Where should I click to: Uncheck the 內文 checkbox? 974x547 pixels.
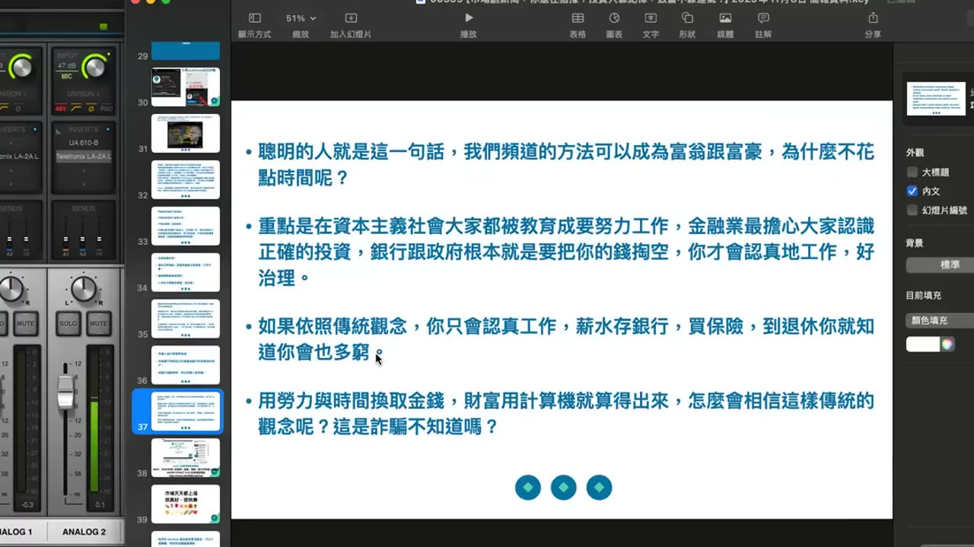912,191
